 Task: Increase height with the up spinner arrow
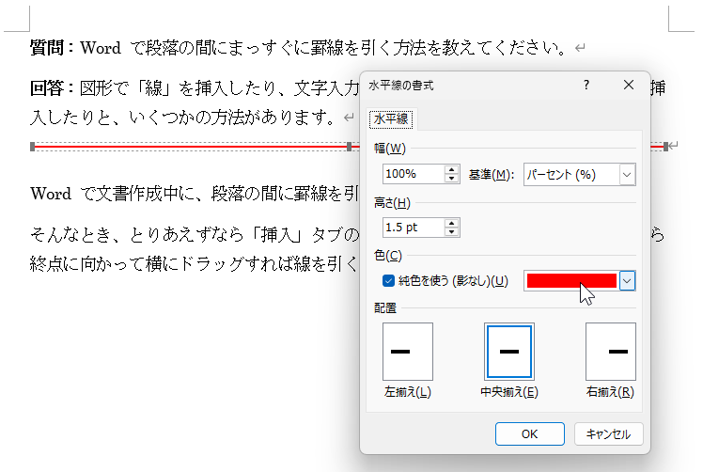(x=452, y=223)
